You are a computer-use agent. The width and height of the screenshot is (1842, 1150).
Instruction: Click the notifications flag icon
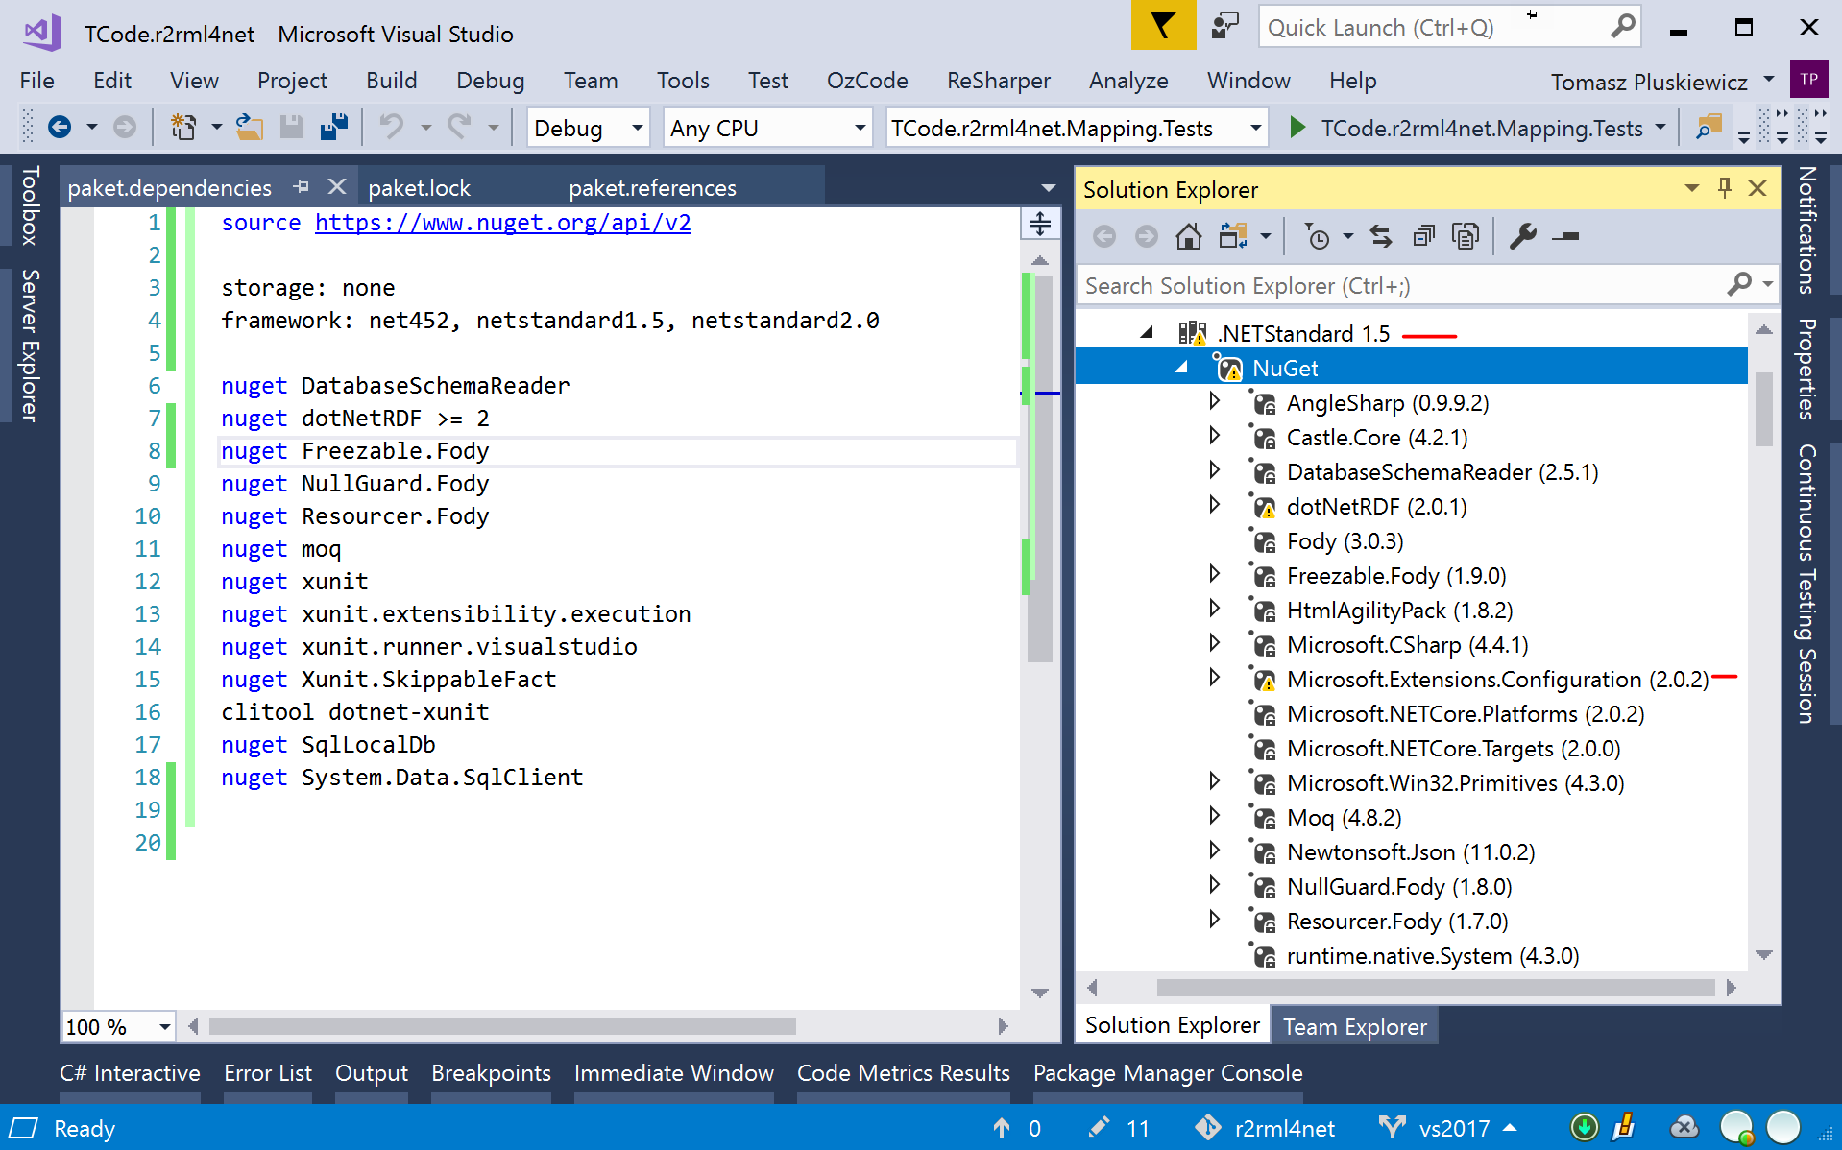(1163, 26)
